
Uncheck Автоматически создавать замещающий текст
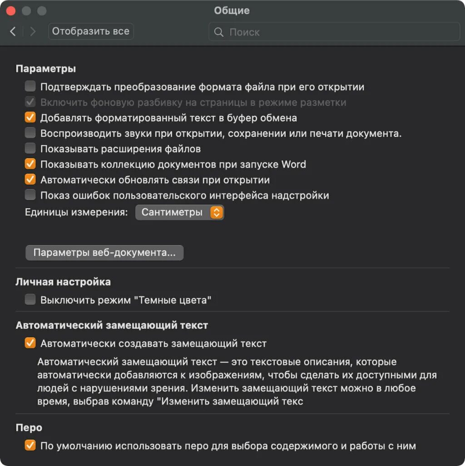(30, 343)
